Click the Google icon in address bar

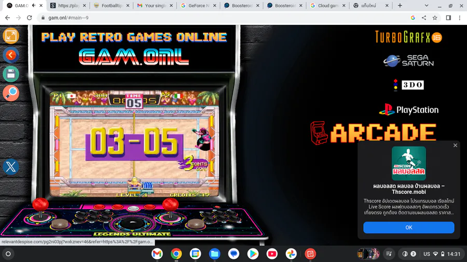pyautogui.click(x=413, y=18)
